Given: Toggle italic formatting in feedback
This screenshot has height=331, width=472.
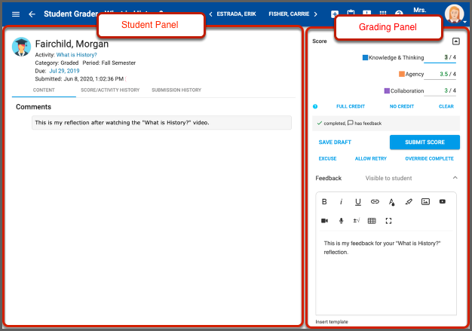Looking at the screenshot, I should point(341,201).
